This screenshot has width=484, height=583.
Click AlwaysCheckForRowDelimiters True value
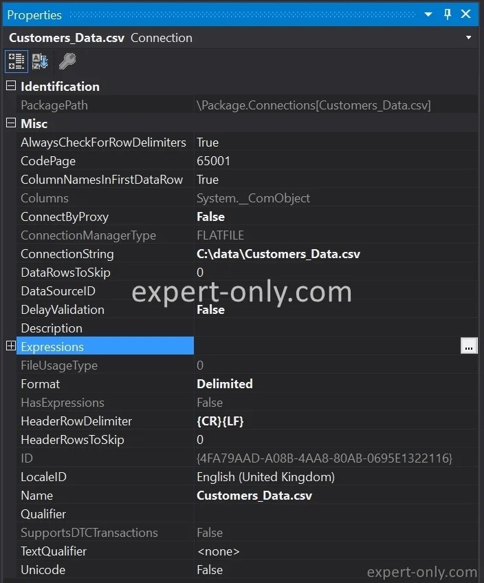click(208, 142)
